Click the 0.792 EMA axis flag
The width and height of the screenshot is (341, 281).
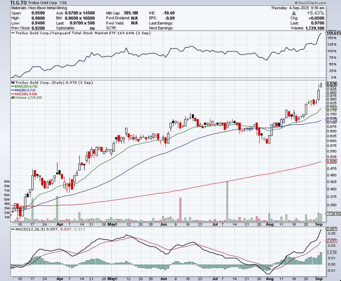[x=331, y=108]
